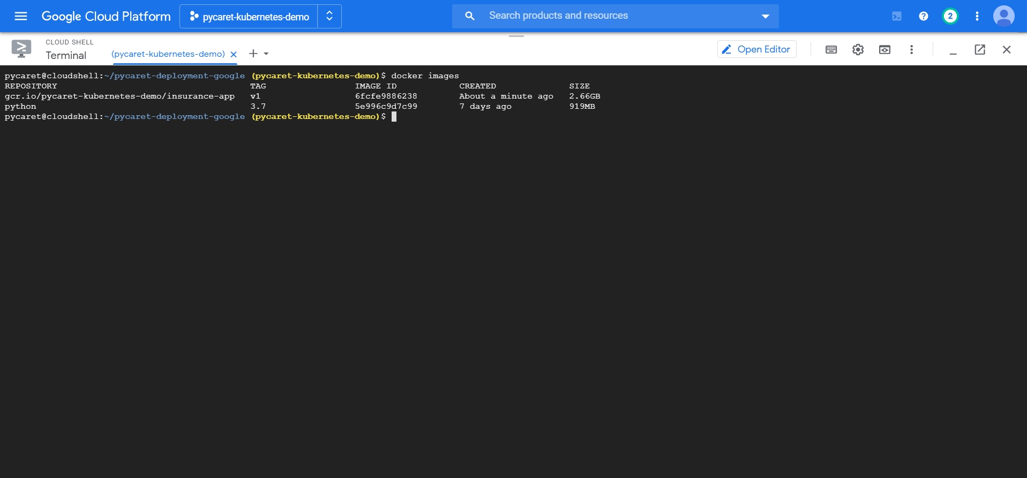Open terminal settings gear icon
The height and width of the screenshot is (478, 1027).
click(858, 50)
